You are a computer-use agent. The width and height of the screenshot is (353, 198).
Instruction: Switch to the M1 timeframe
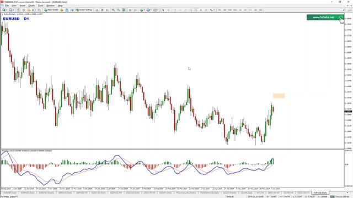(220, 10)
